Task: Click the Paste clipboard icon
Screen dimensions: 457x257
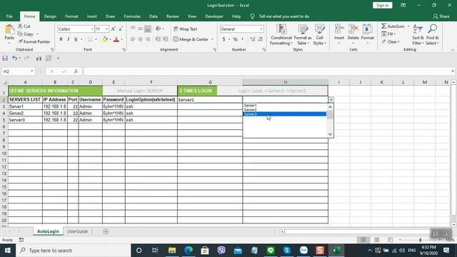Action: pyautogui.click(x=9, y=30)
